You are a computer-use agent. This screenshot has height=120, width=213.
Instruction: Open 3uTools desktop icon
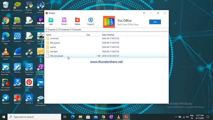pyautogui.click(x=17, y=84)
